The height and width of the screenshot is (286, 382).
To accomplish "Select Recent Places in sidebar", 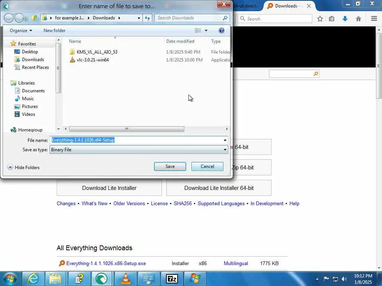I will coord(35,67).
